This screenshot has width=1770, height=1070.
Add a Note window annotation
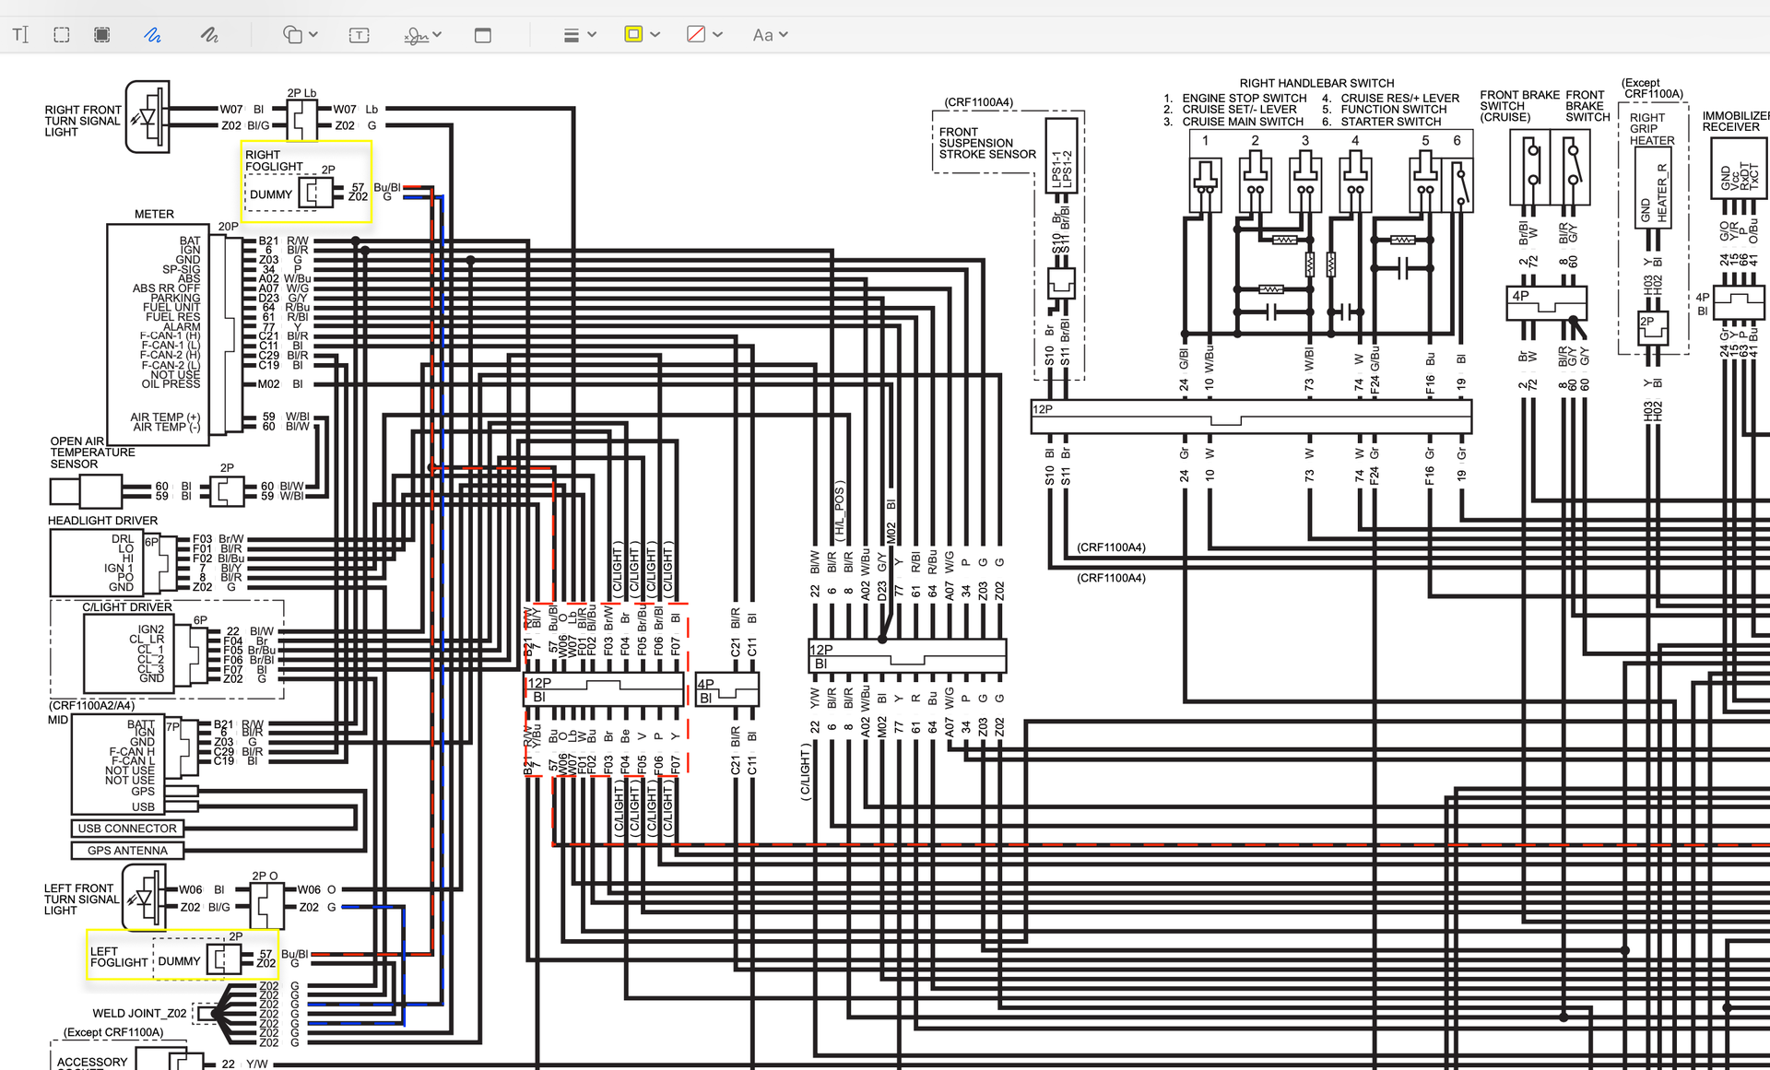tap(483, 35)
